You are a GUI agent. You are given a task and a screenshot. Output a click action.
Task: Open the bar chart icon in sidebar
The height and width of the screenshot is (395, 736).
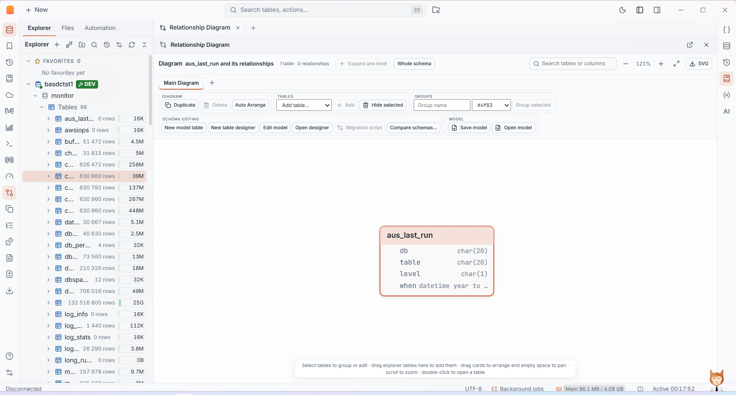pyautogui.click(x=10, y=127)
